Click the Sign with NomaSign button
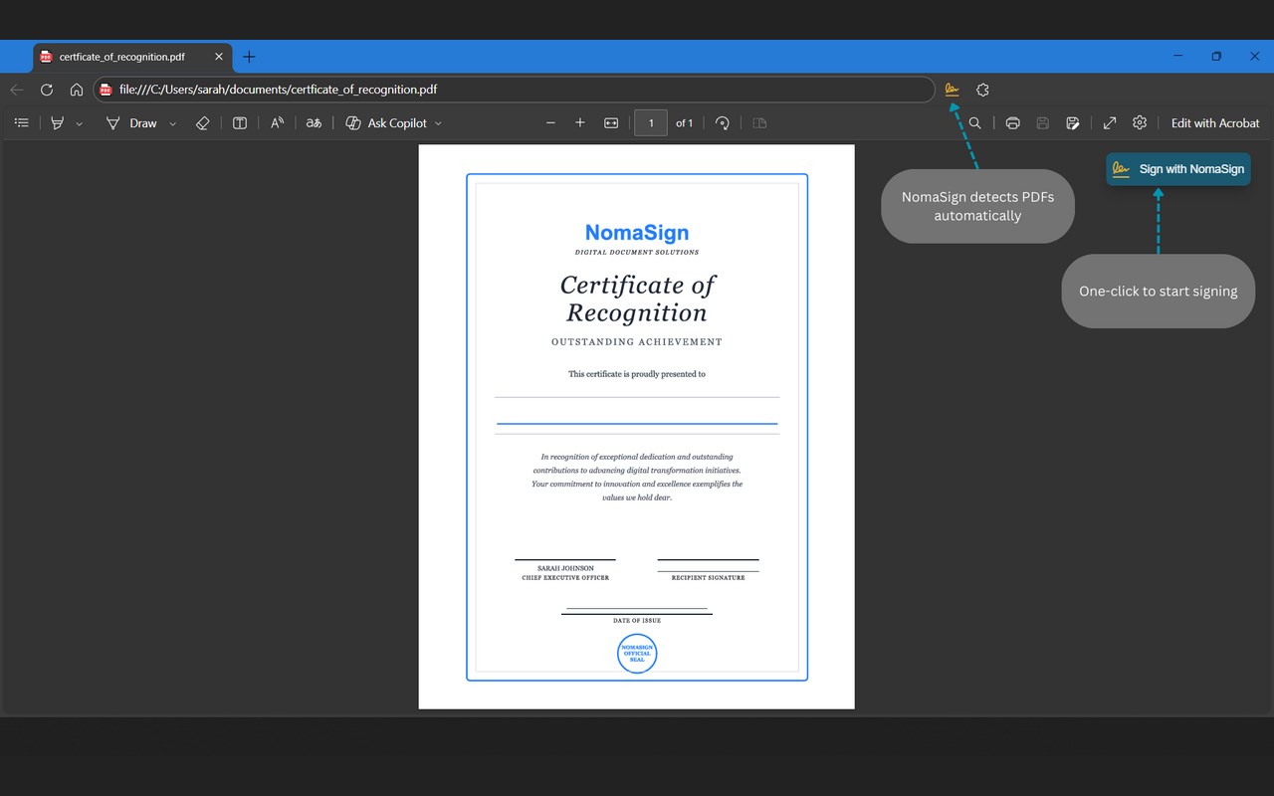Viewport: 1274px width, 796px height. coord(1178,169)
